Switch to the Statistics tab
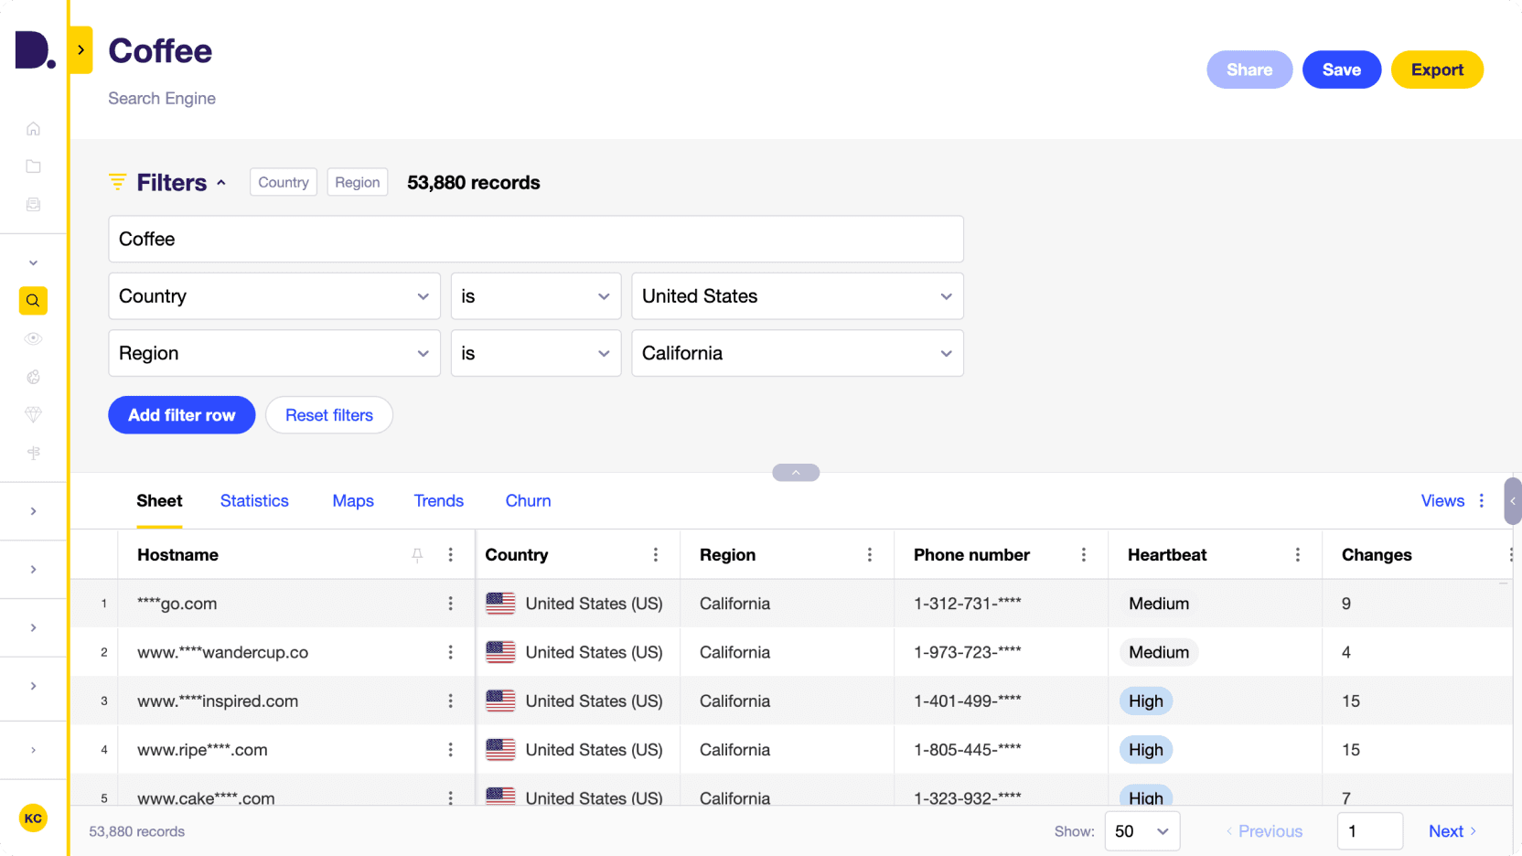The width and height of the screenshot is (1522, 856). 254,501
